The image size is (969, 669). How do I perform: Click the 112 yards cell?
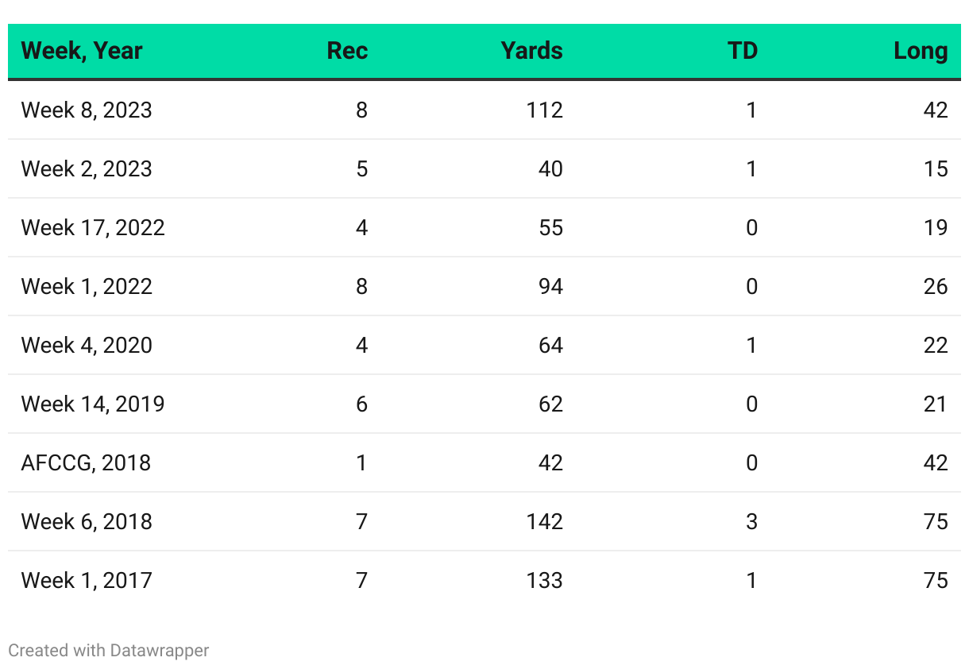coord(544,110)
